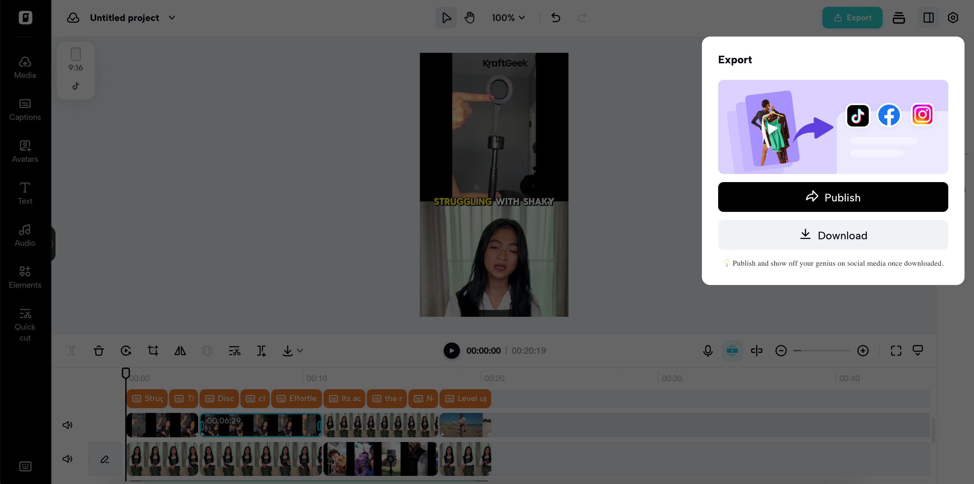Click the Publish button
Screen dimensions: 974x484
(x=833, y=197)
